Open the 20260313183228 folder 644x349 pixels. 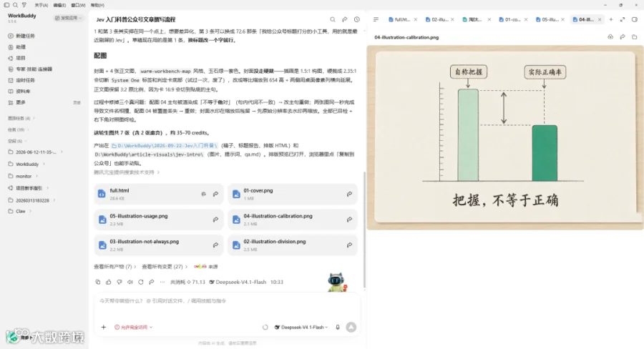tap(31, 200)
